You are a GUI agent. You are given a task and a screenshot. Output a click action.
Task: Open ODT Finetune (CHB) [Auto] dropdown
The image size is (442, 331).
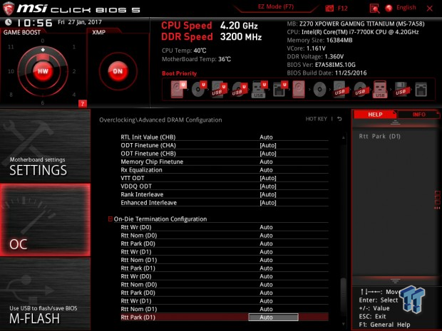(268, 153)
